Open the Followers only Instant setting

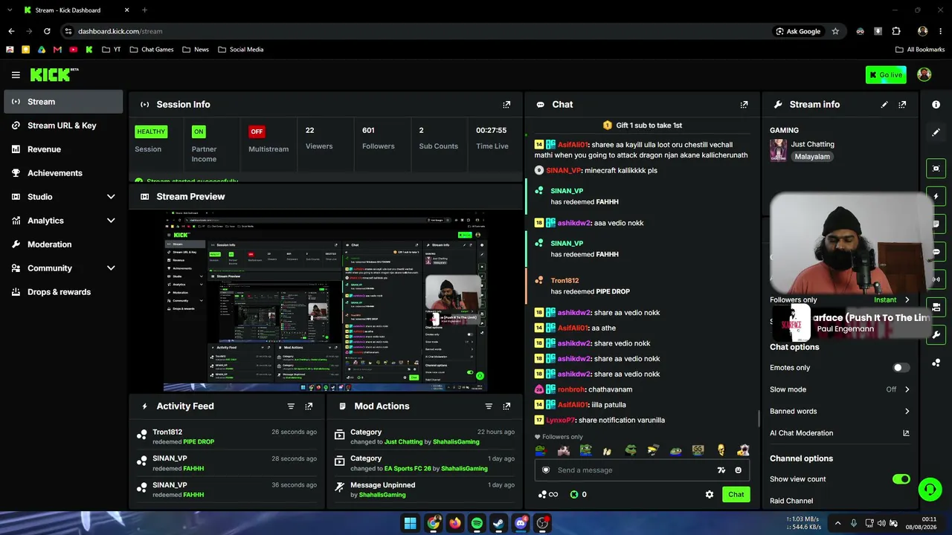point(891,300)
